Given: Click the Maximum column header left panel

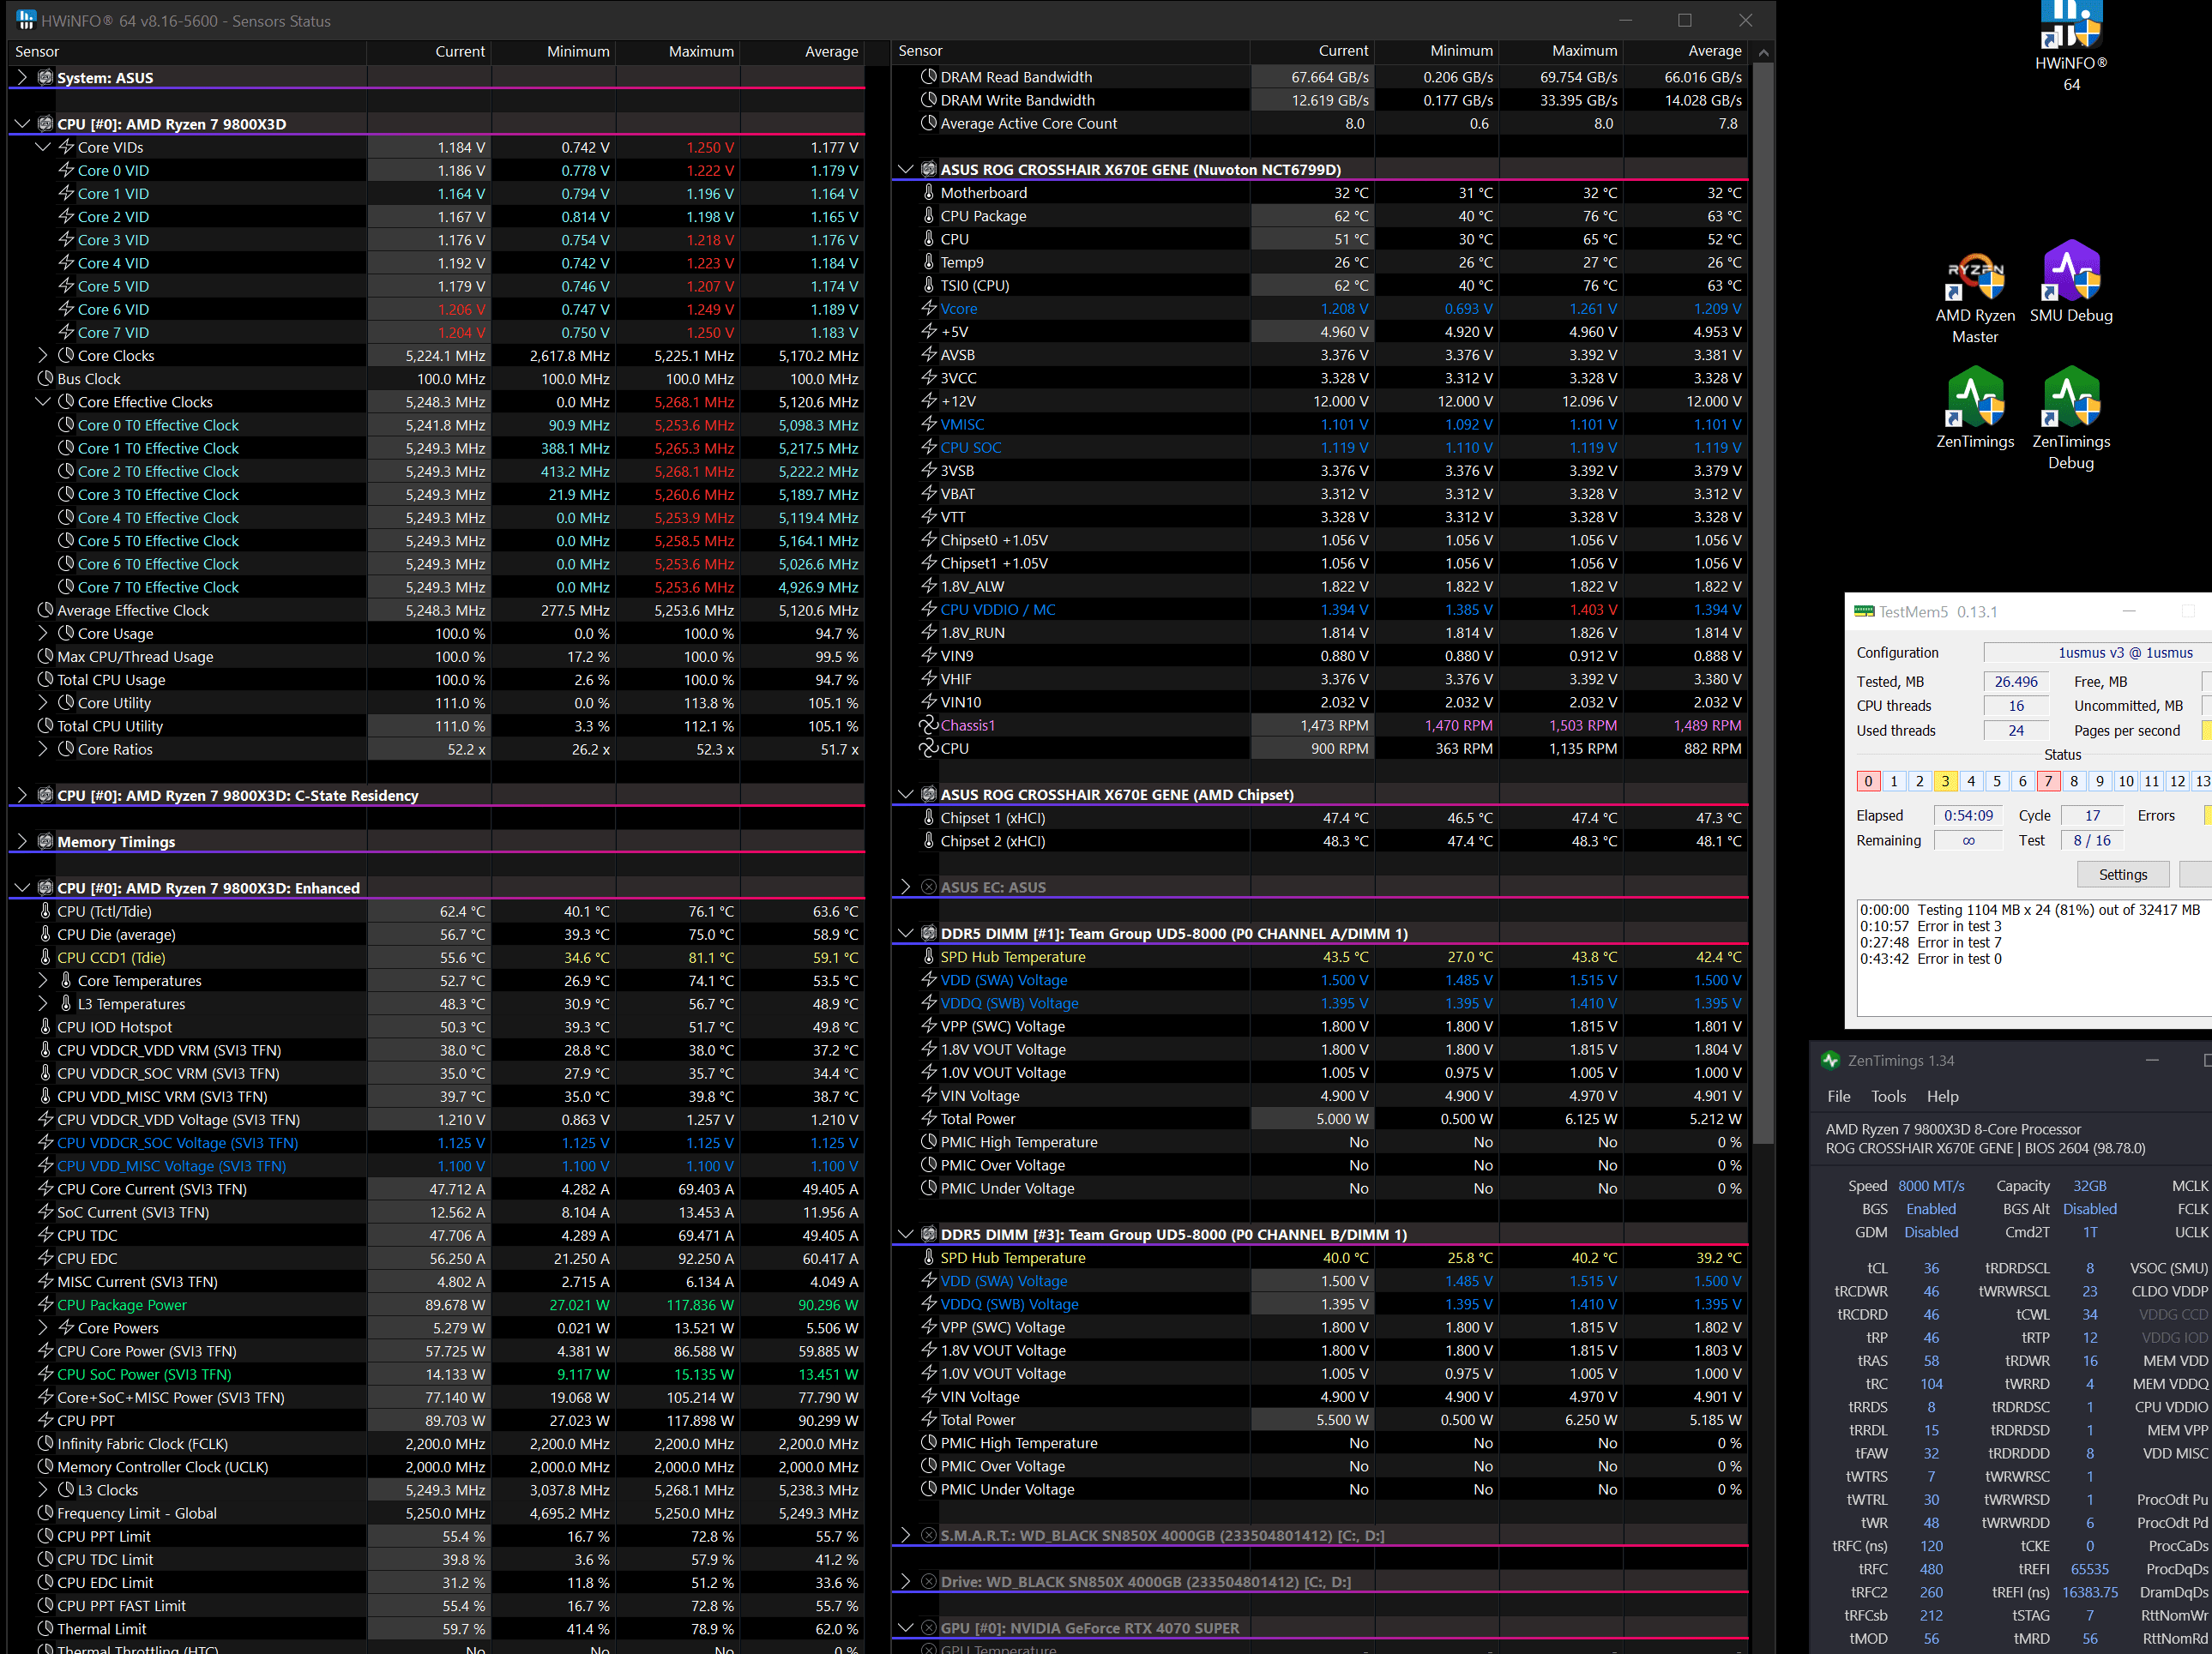Looking at the screenshot, I should pyautogui.click(x=700, y=51).
